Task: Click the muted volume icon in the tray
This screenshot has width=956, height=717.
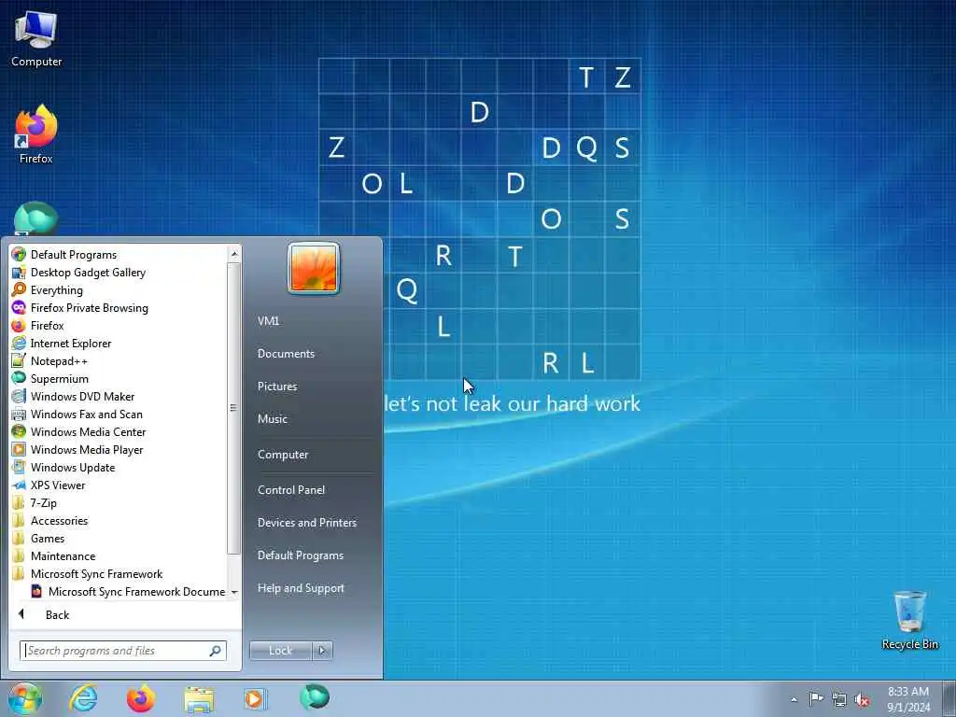Action: pos(862,700)
